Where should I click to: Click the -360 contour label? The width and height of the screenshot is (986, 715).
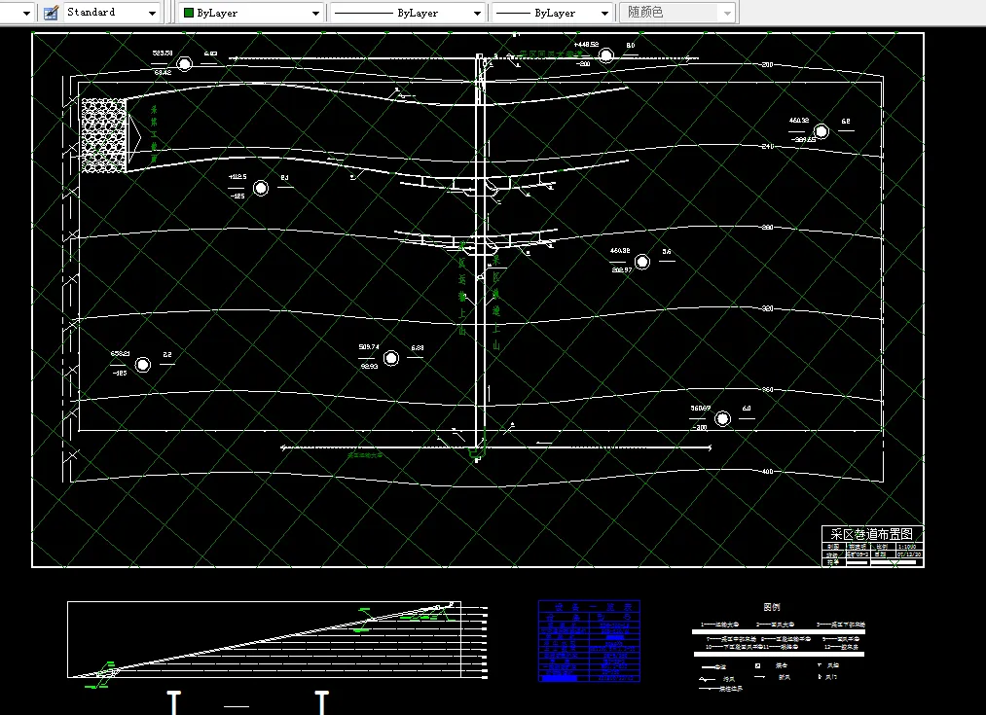click(x=766, y=389)
